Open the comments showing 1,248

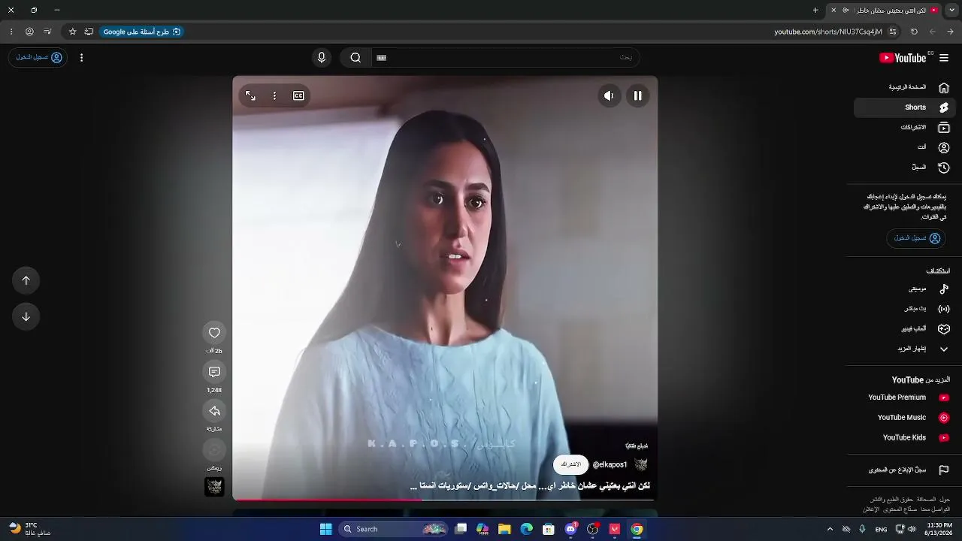pyautogui.click(x=214, y=372)
